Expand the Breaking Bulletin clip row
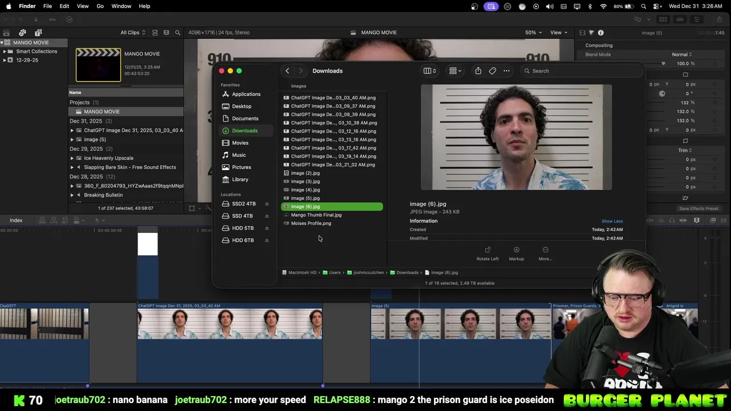 (x=72, y=195)
